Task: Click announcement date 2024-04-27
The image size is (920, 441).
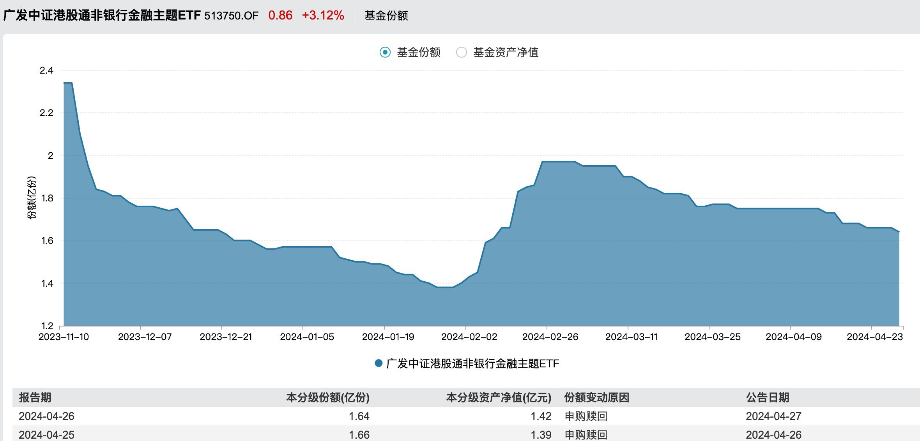Action: click(774, 416)
